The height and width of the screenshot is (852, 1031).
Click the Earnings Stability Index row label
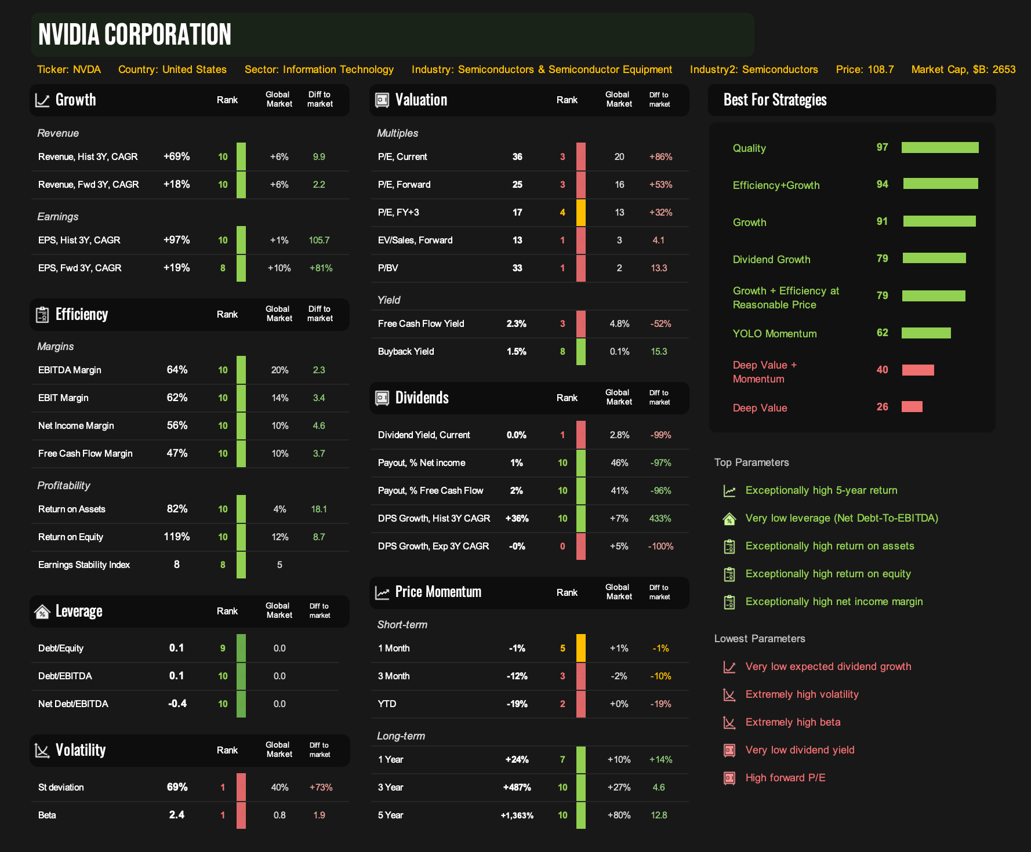pyautogui.click(x=84, y=565)
